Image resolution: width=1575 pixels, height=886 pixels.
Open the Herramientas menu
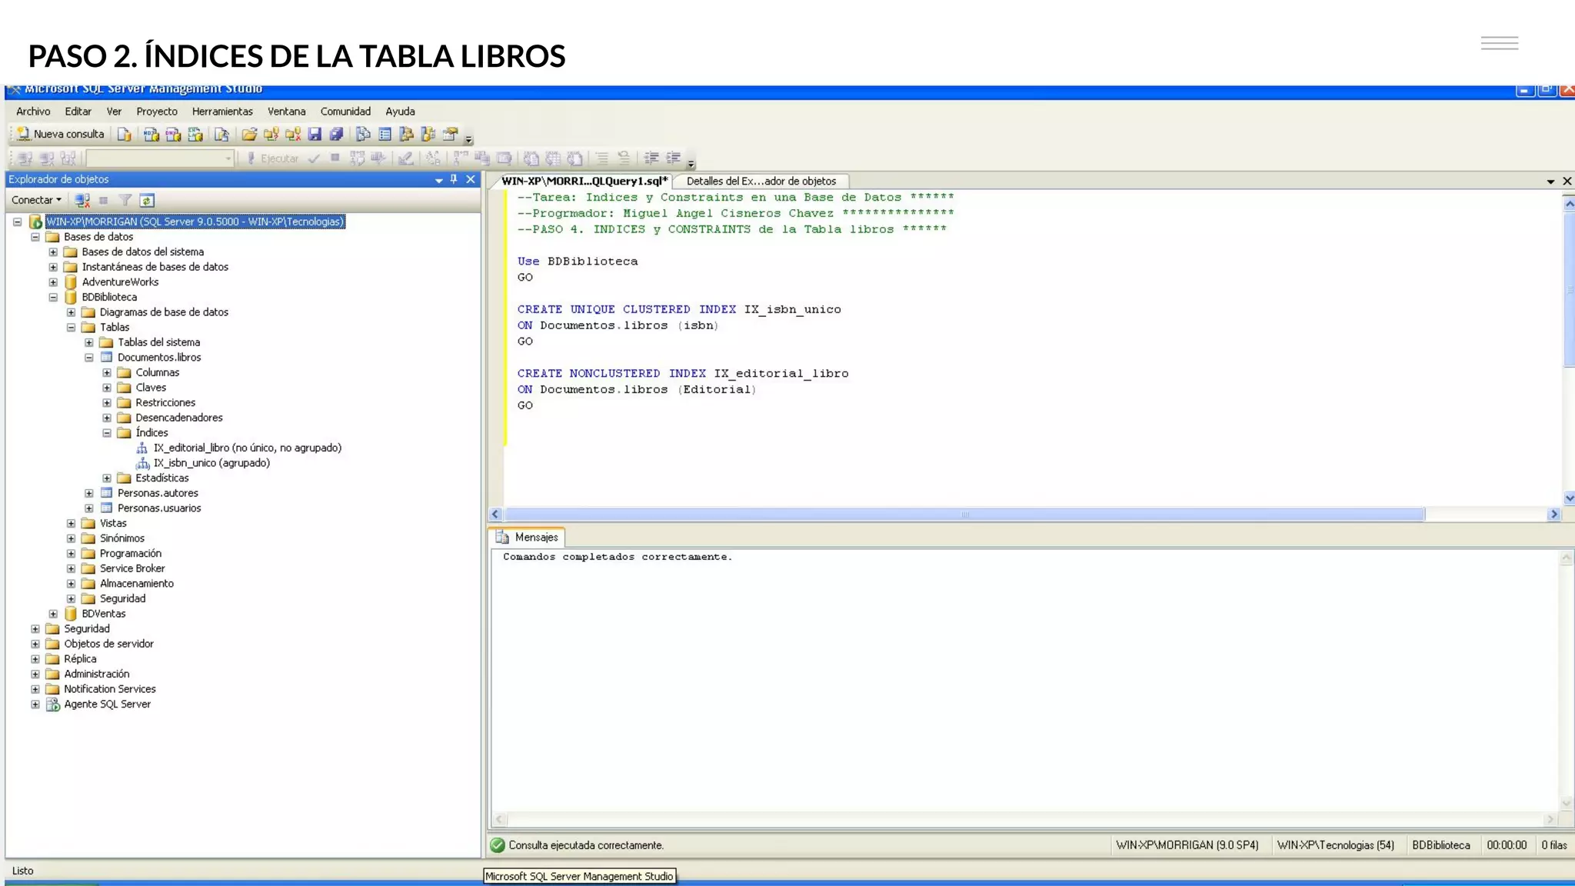click(x=221, y=112)
